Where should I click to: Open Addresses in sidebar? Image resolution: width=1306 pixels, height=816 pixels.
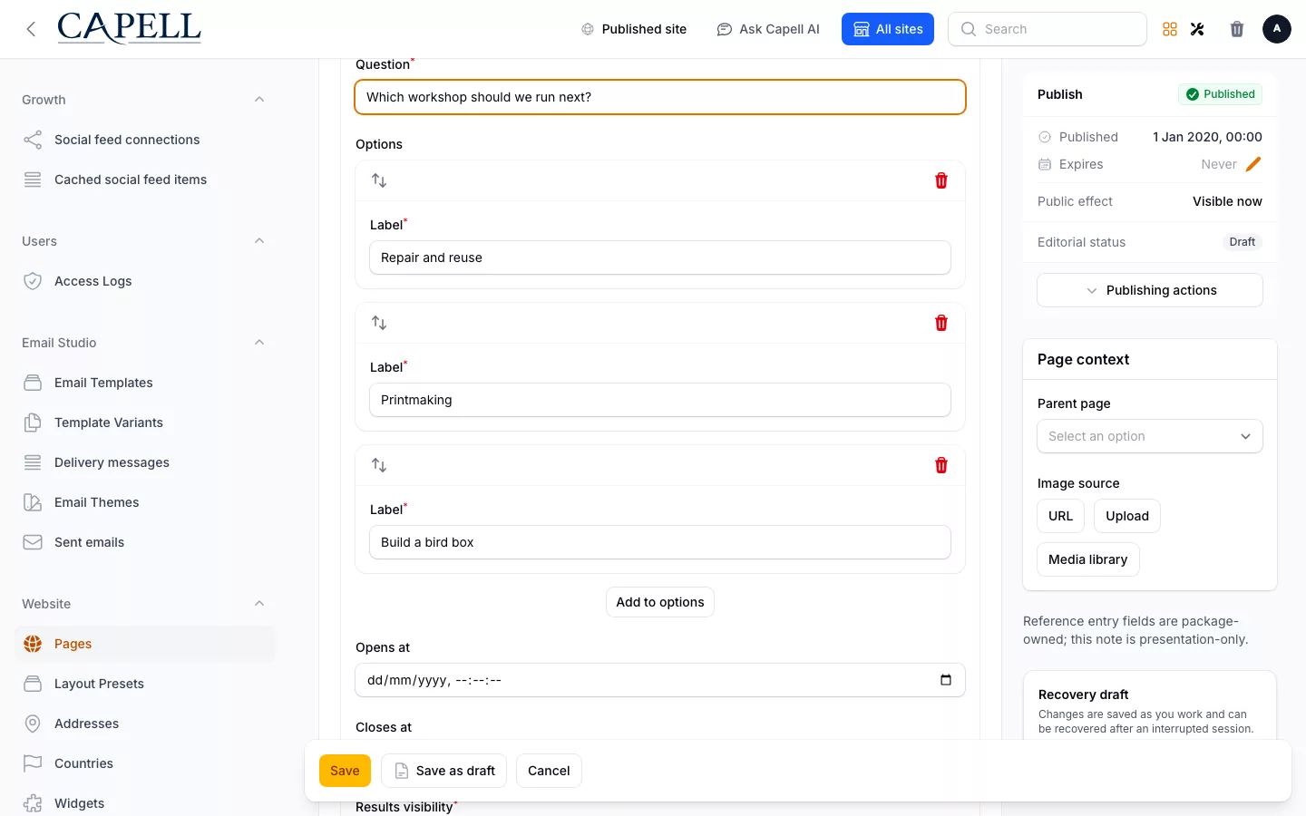coord(145,724)
